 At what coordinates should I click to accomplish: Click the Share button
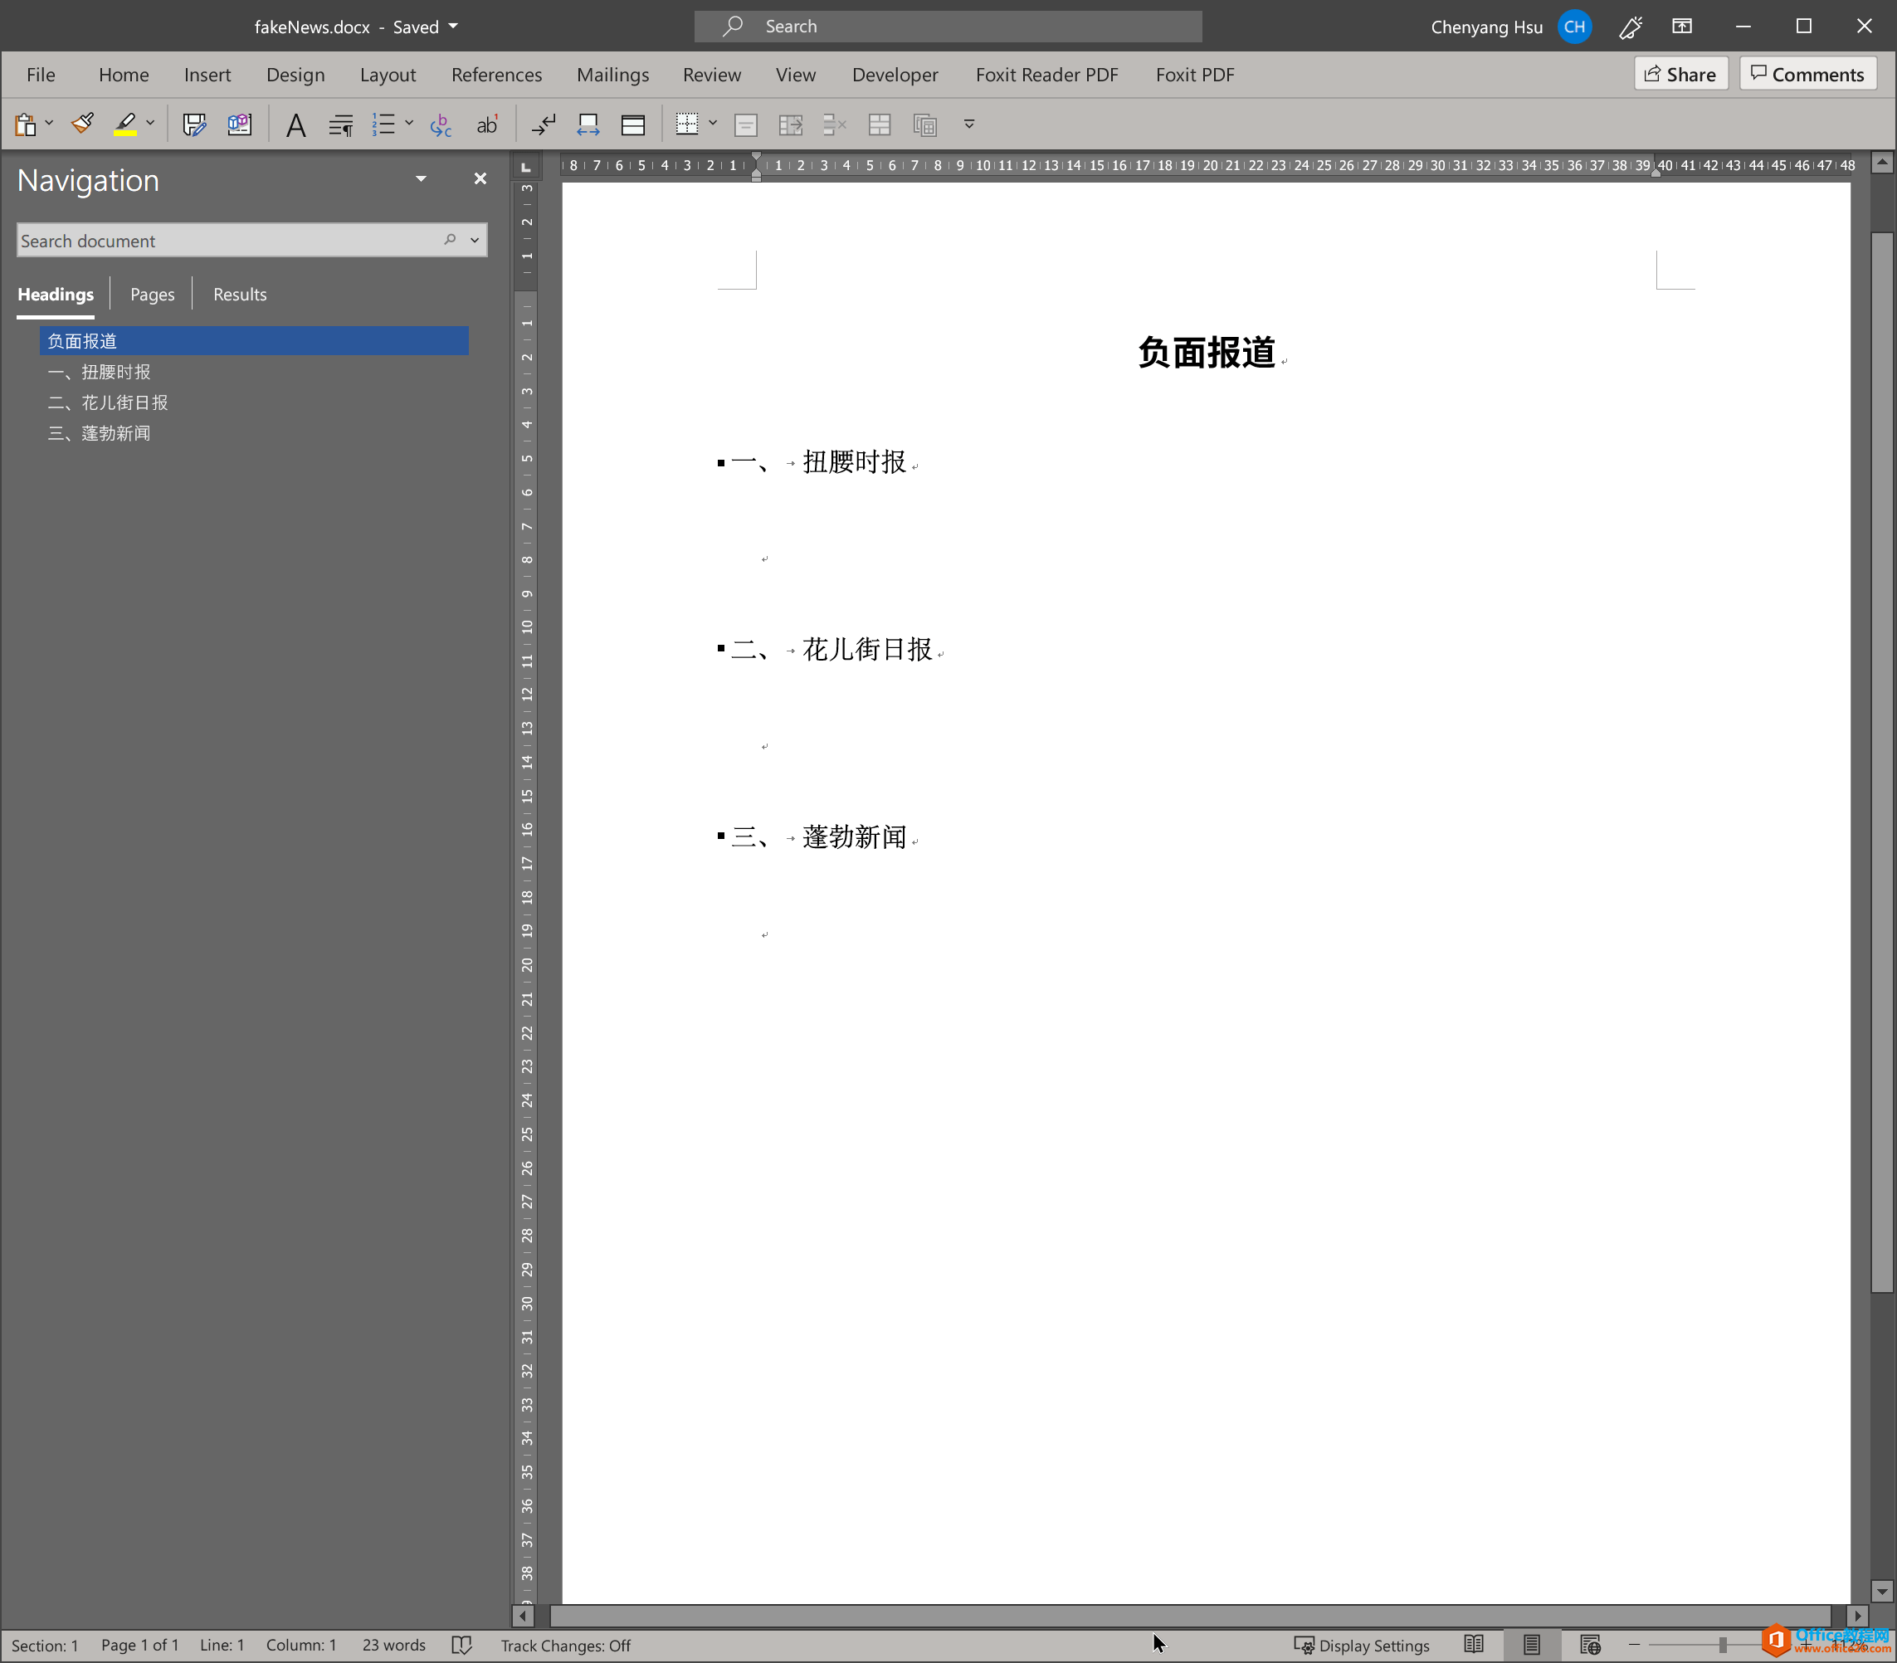pyautogui.click(x=1680, y=74)
